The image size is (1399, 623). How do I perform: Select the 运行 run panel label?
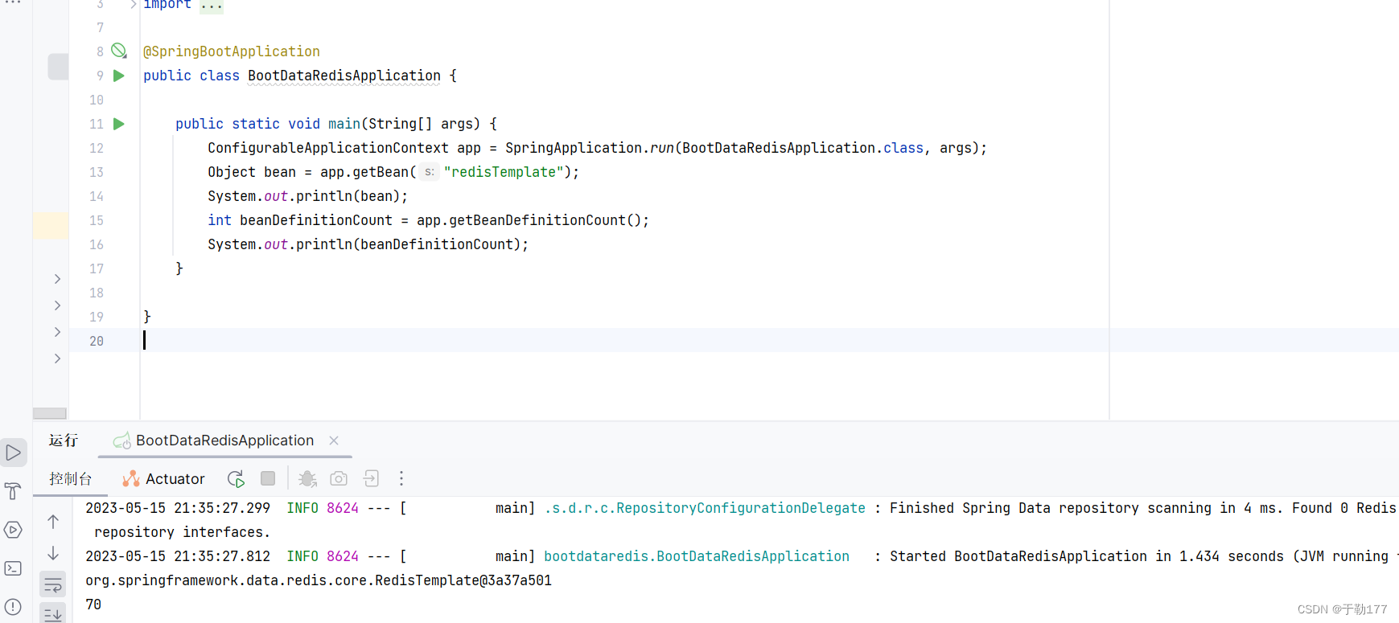[x=64, y=441]
